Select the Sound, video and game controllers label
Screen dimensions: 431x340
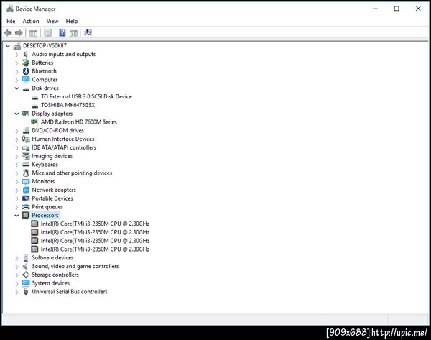tap(75, 266)
